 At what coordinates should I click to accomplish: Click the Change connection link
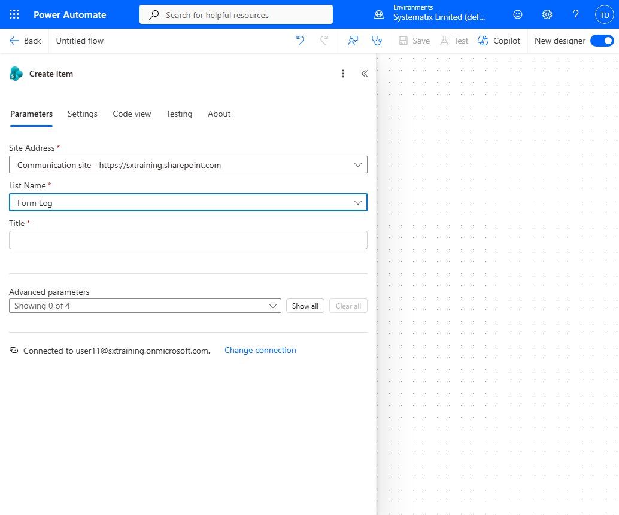[x=260, y=350]
